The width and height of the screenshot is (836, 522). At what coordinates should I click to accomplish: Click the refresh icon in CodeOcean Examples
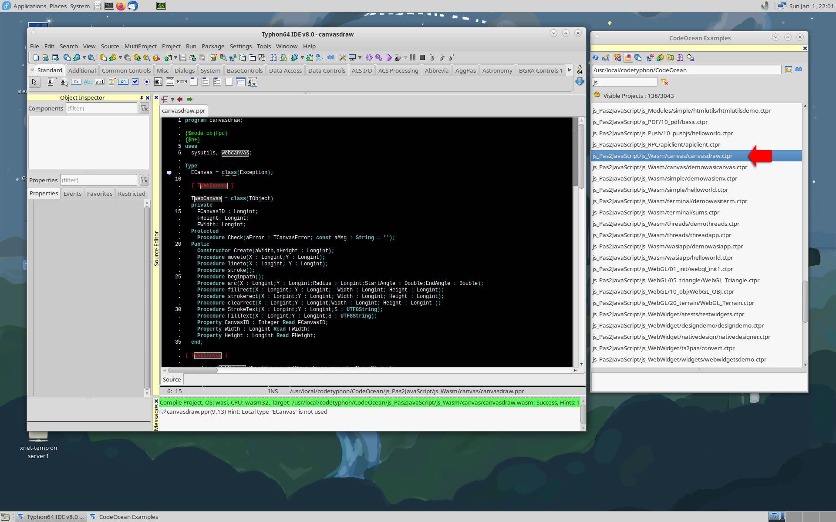click(x=596, y=57)
